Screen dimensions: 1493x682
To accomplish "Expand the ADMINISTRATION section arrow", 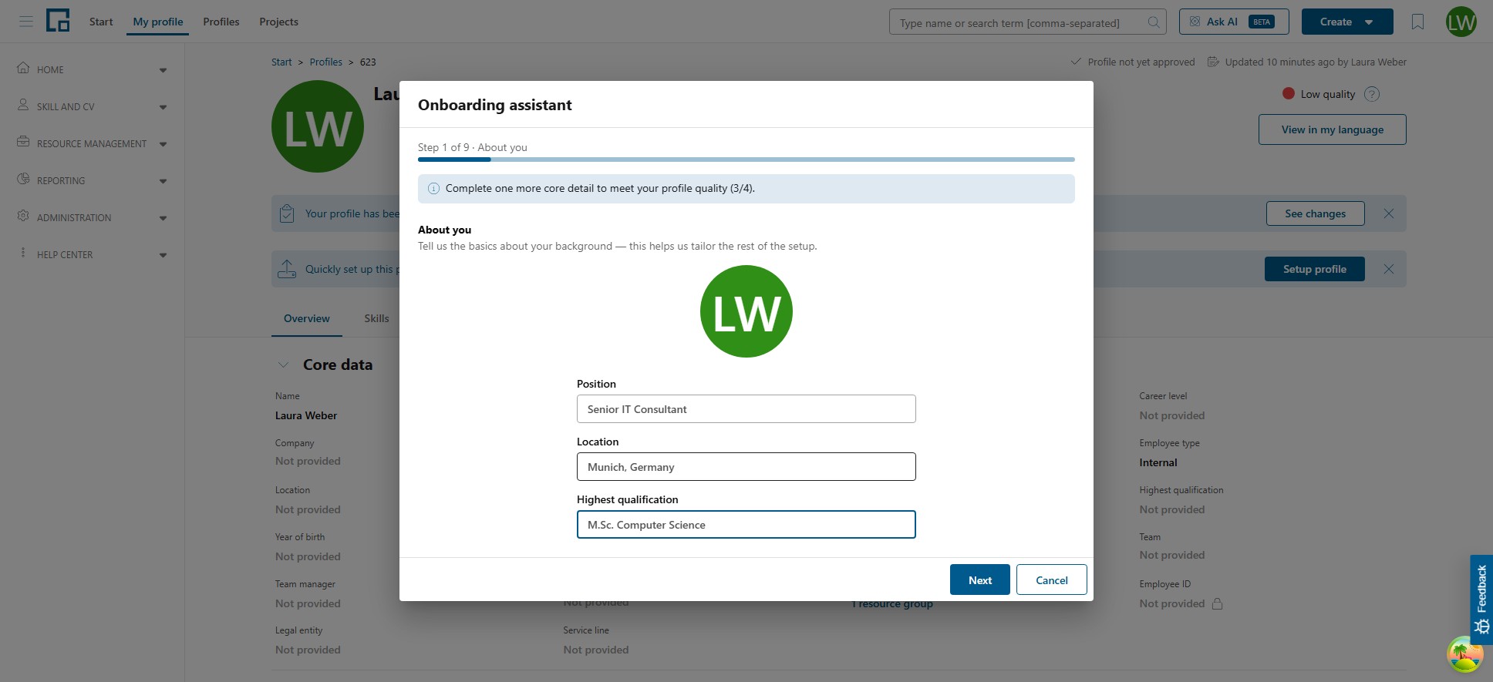I will 163,218.
